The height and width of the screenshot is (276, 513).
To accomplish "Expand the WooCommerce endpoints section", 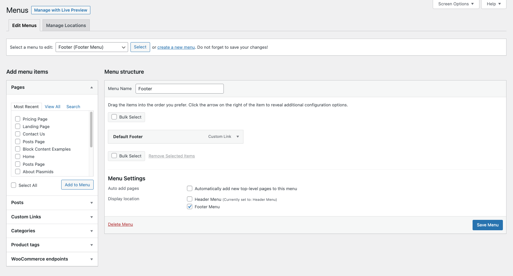I will click(92, 259).
